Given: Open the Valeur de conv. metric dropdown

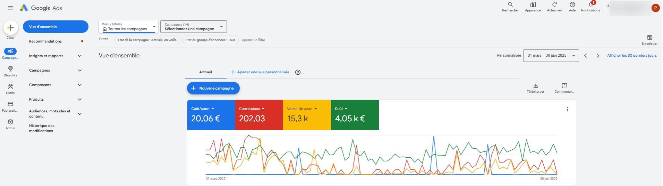Looking at the screenshot, I should [302, 109].
